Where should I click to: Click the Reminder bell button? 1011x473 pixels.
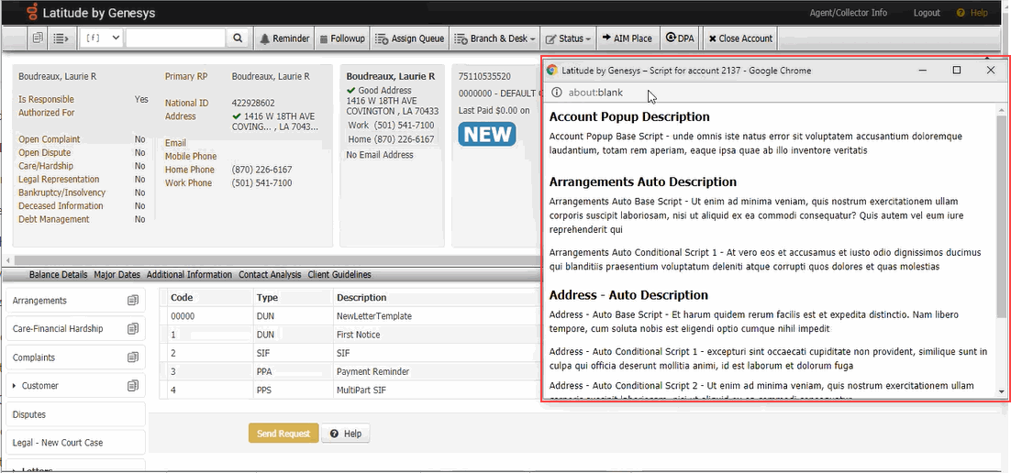coord(284,38)
